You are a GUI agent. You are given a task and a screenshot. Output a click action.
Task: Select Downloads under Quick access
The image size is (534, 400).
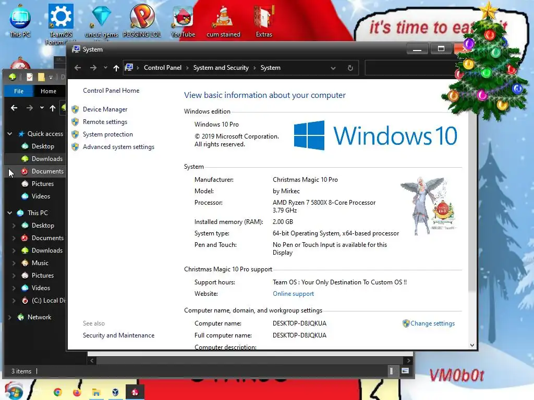pyautogui.click(x=46, y=159)
